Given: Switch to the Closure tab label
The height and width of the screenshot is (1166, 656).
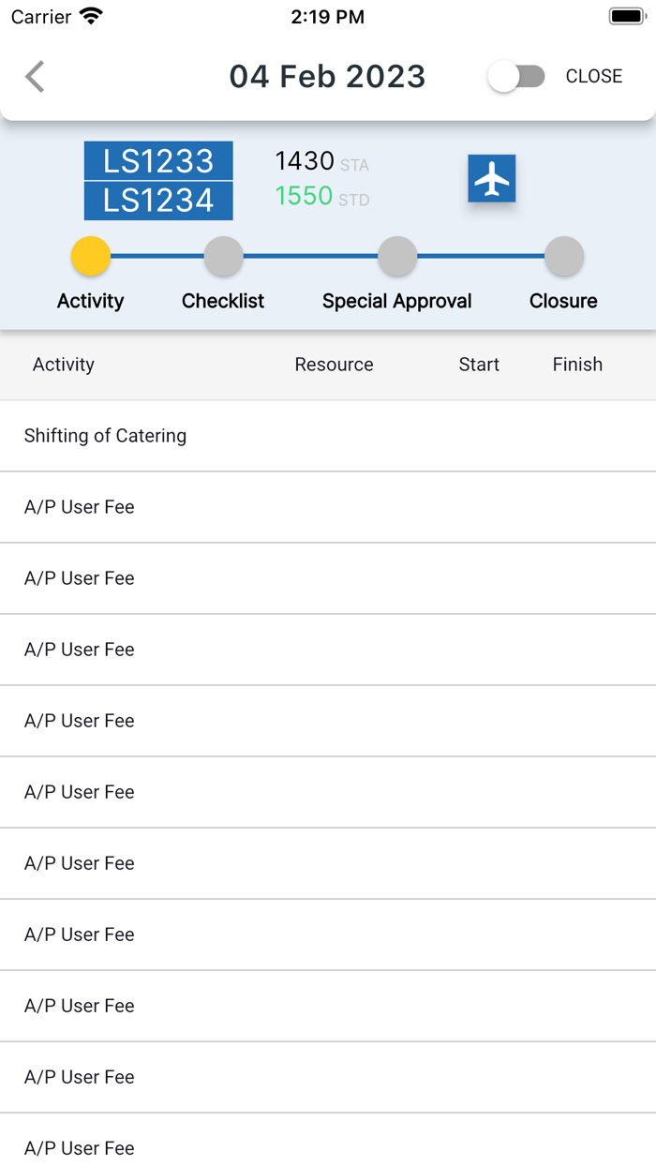Looking at the screenshot, I should [x=563, y=301].
